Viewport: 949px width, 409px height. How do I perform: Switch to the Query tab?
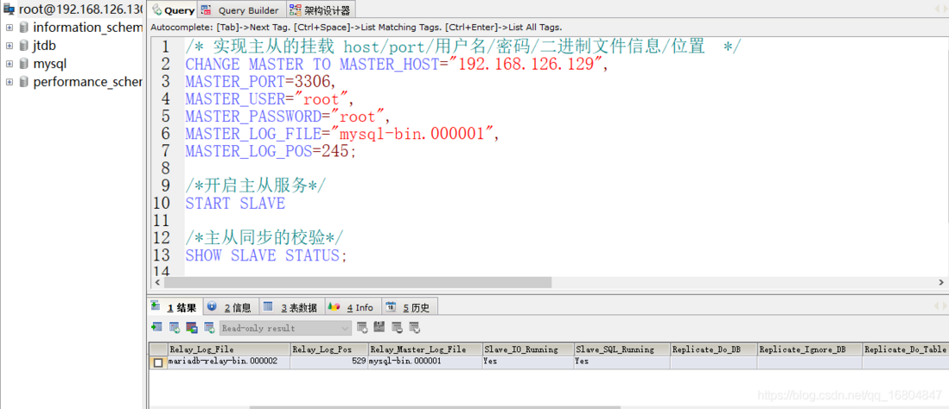[x=174, y=10]
